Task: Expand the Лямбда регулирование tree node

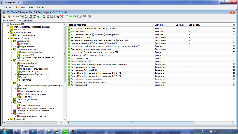Action: point(11,99)
